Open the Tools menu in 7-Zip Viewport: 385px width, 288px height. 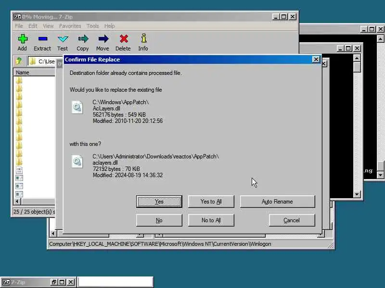92,26
